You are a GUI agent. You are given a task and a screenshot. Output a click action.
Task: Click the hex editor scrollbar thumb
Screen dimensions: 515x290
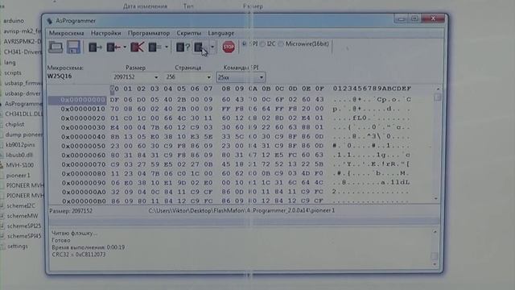click(x=437, y=97)
